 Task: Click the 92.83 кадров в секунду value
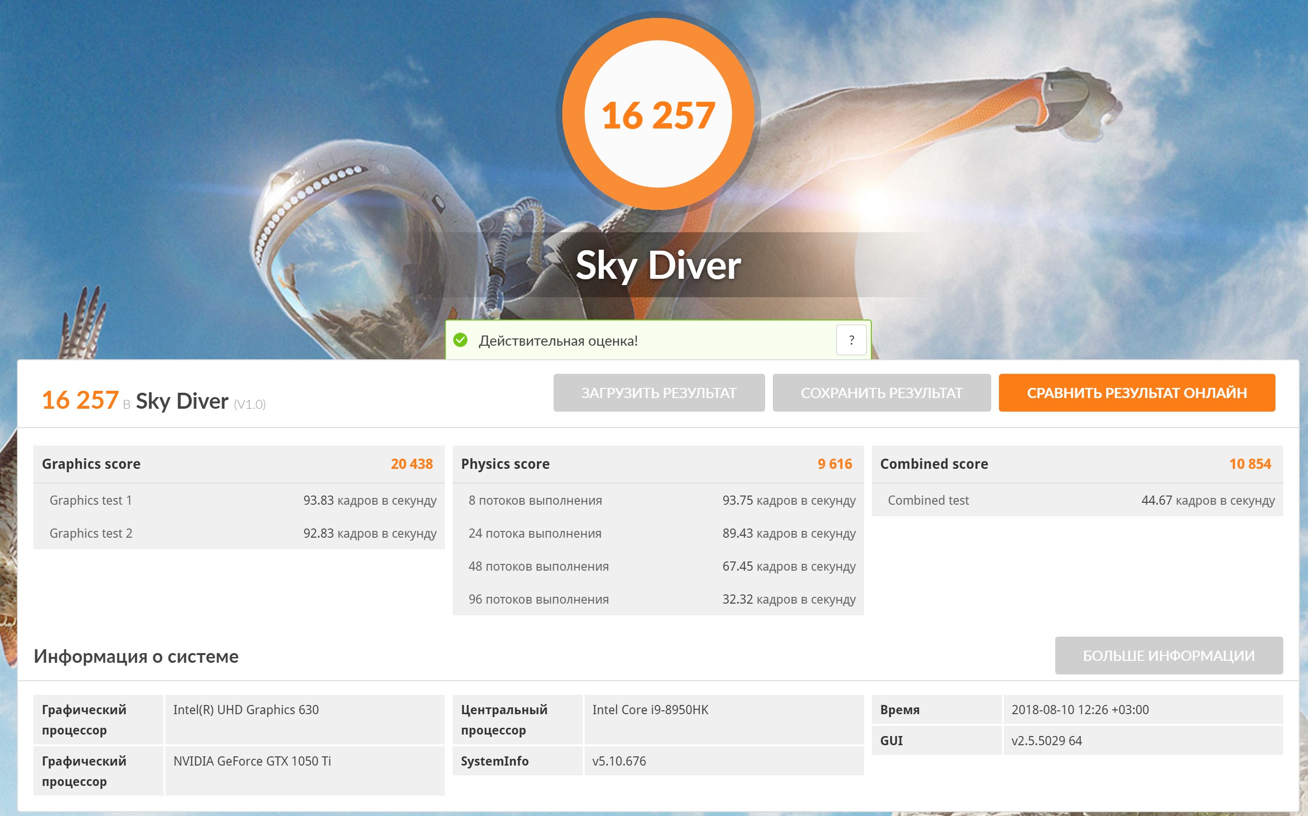pyautogui.click(x=370, y=534)
